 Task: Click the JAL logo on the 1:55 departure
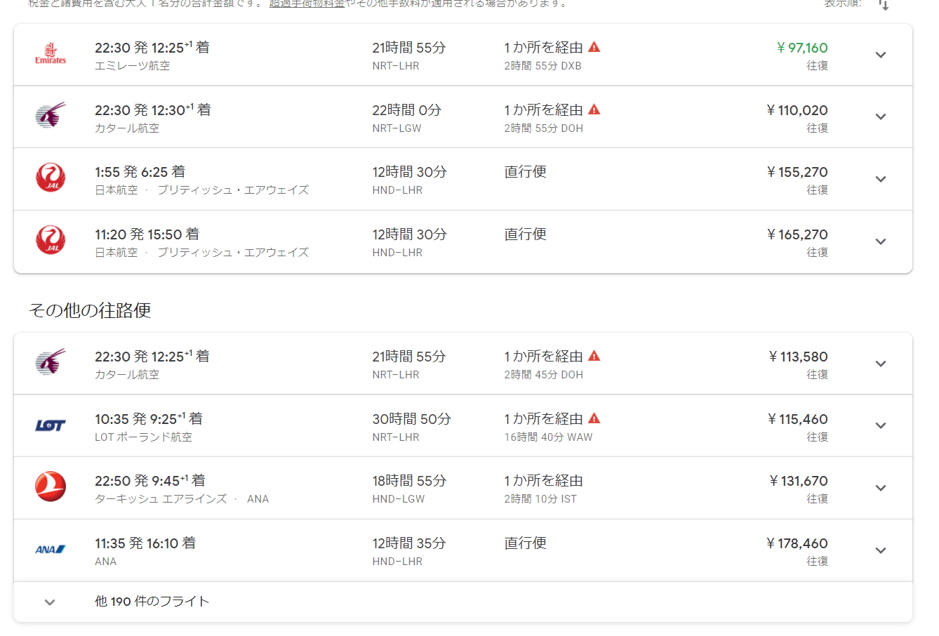(51, 178)
